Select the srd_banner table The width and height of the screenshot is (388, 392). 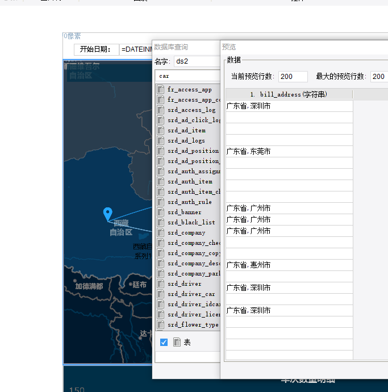click(189, 212)
